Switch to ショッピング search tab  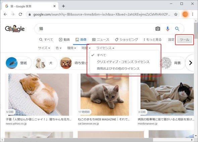point(127,40)
